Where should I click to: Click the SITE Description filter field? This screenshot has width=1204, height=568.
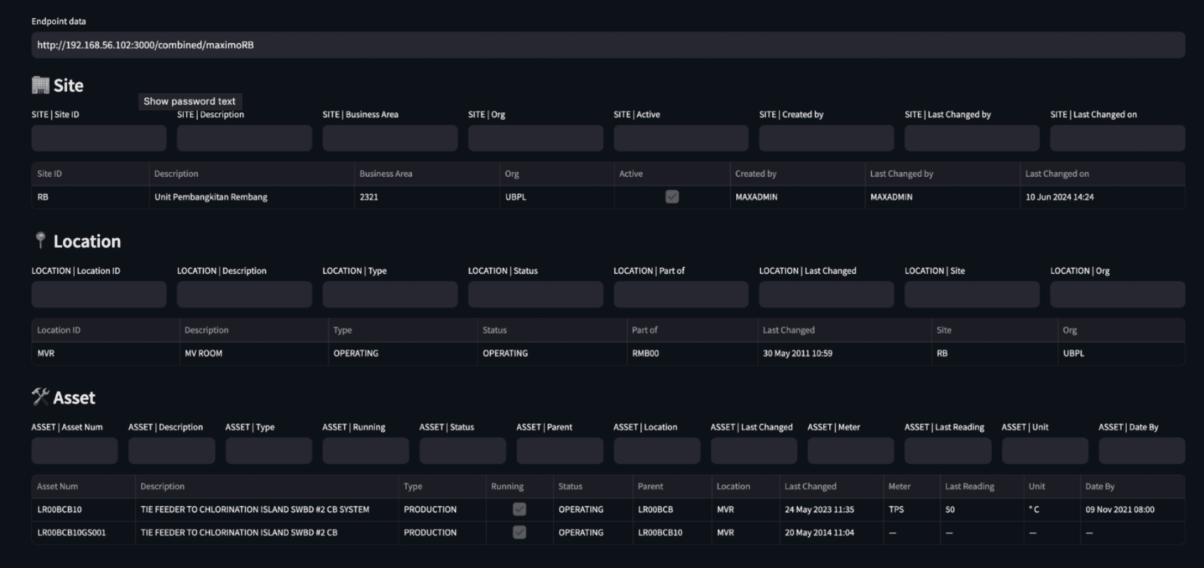pos(244,137)
